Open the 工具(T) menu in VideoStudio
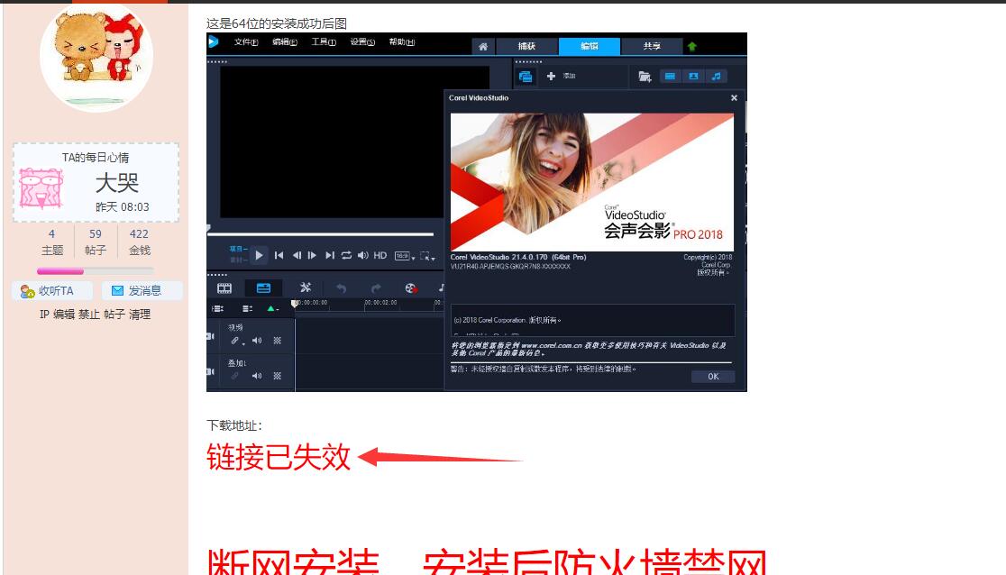The image size is (1006, 575). point(324,42)
